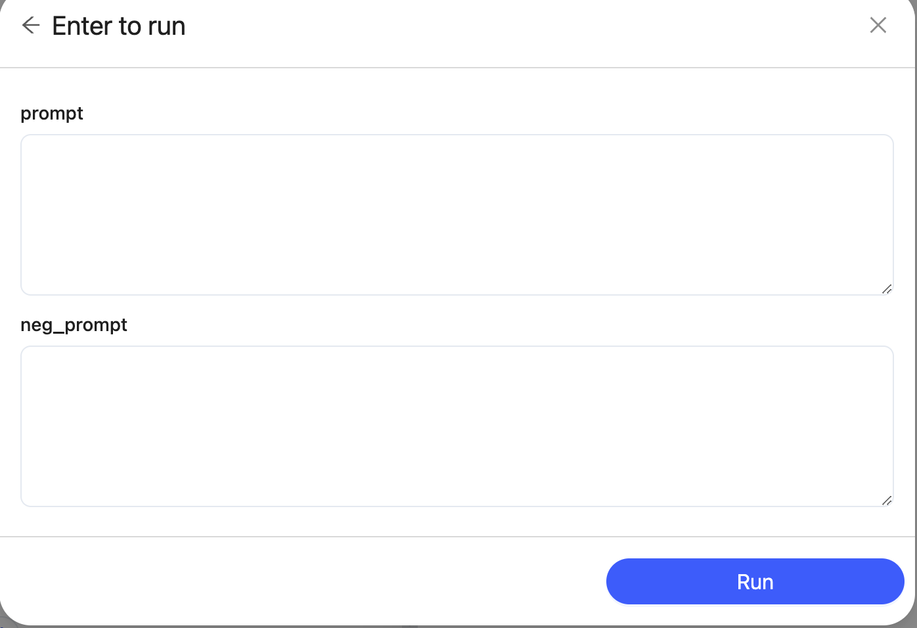Start the run with the Run button
Viewport: 917px width, 628px height.
[x=755, y=581]
